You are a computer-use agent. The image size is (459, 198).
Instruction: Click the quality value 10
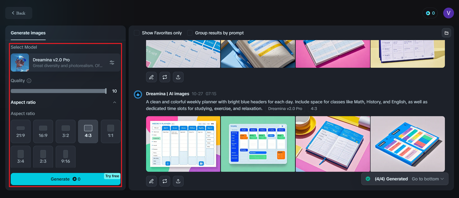click(114, 91)
